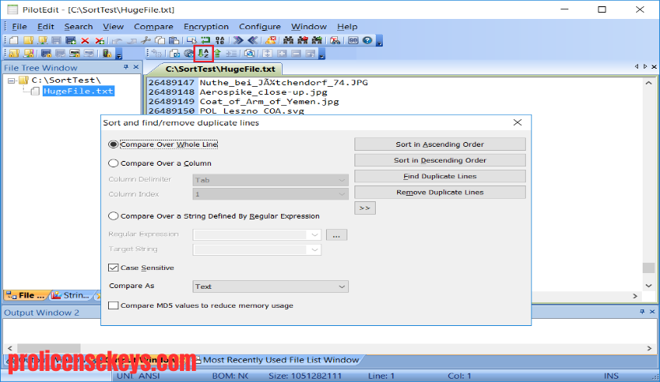The height and width of the screenshot is (382, 660).
Task: Click the scissors Cut icon
Action: pyautogui.click(x=145, y=40)
